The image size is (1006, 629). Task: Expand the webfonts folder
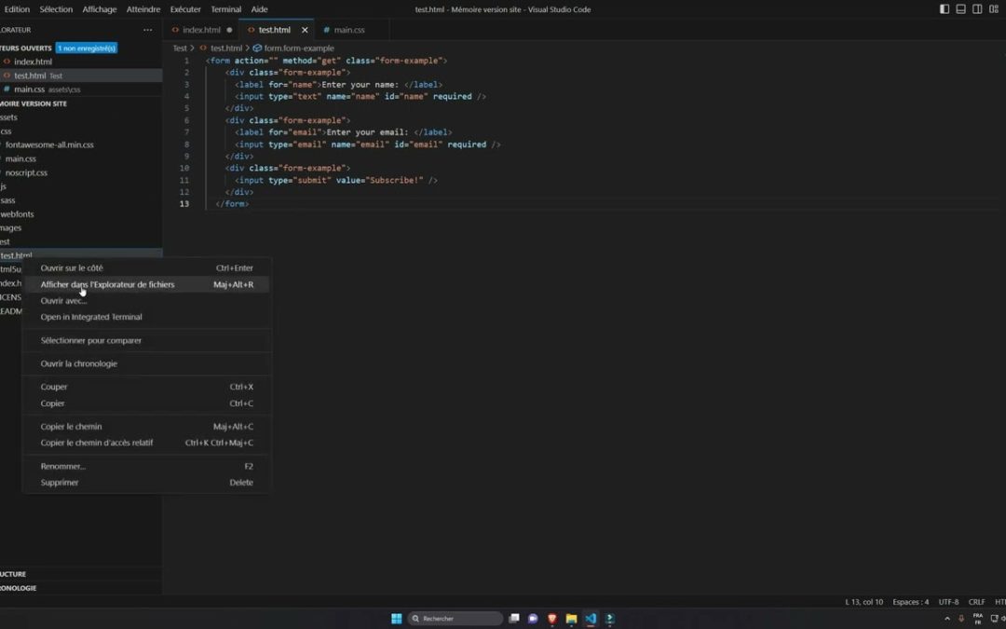click(81, 213)
